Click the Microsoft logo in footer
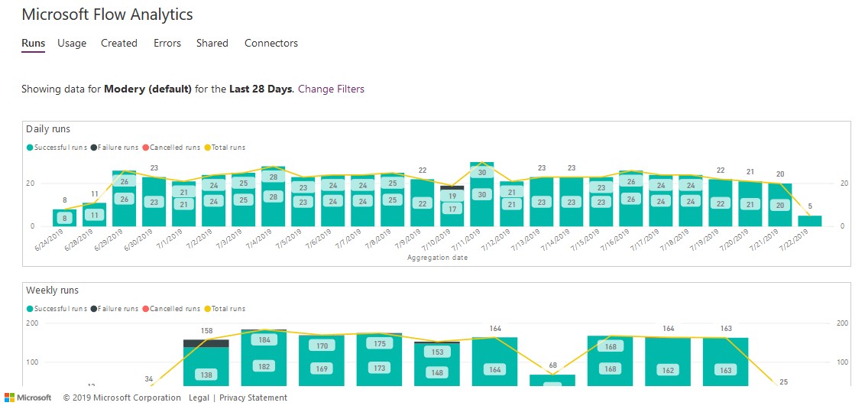The image size is (865, 409). [x=28, y=398]
